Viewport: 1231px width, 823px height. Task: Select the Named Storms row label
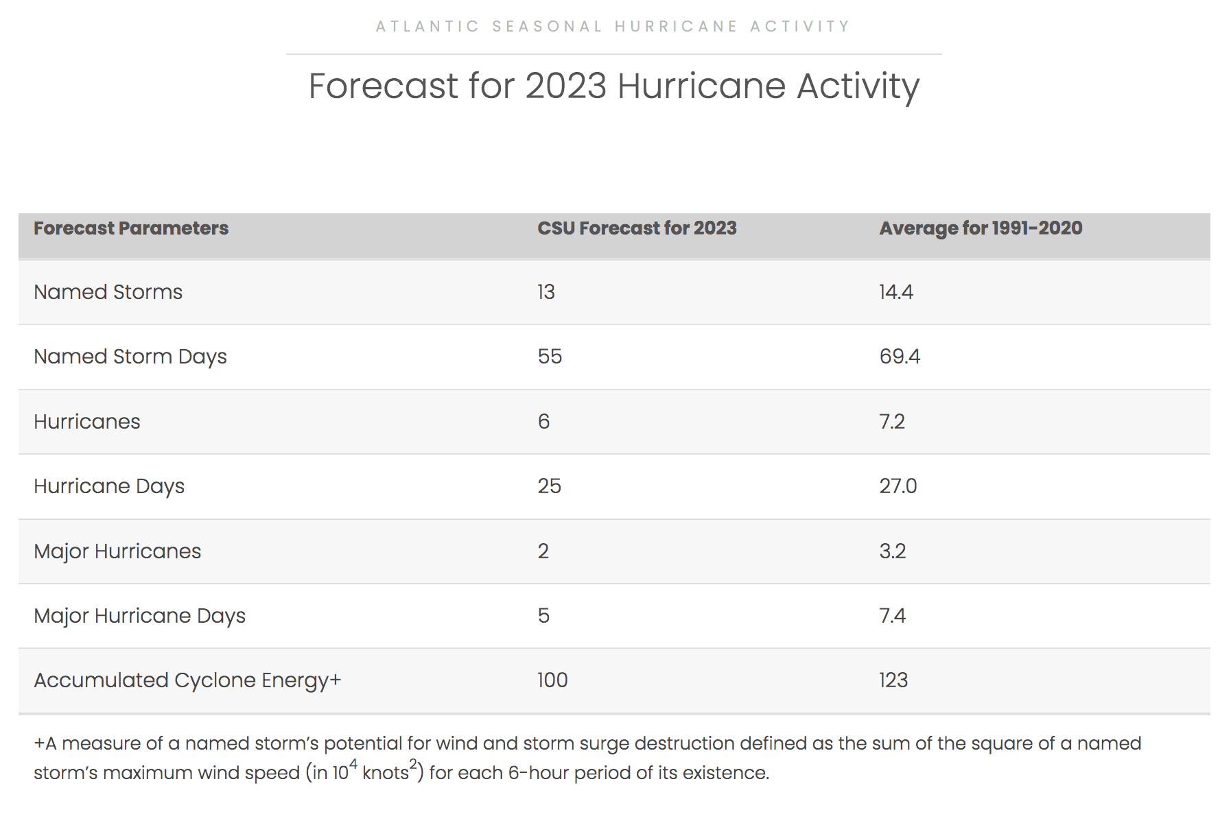108,292
